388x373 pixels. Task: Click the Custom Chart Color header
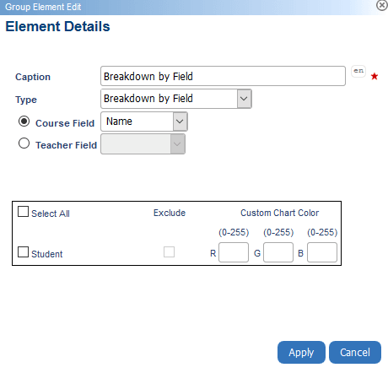coord(280,213)
